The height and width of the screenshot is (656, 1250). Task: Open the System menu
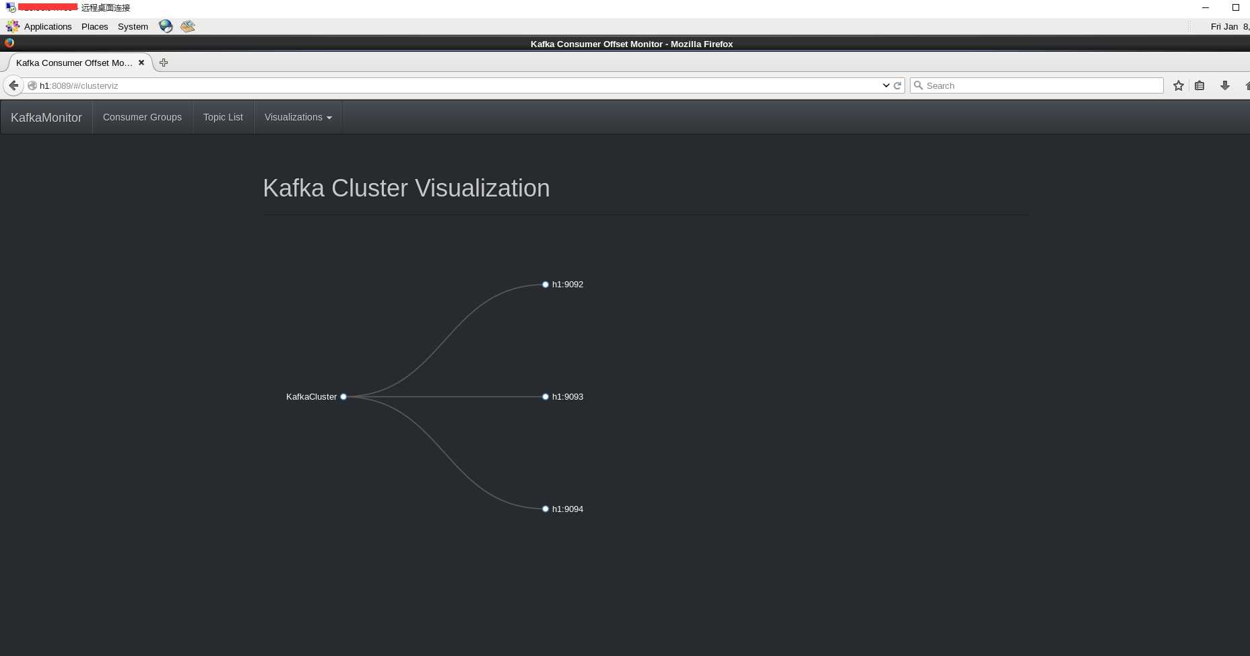[133, 26]
